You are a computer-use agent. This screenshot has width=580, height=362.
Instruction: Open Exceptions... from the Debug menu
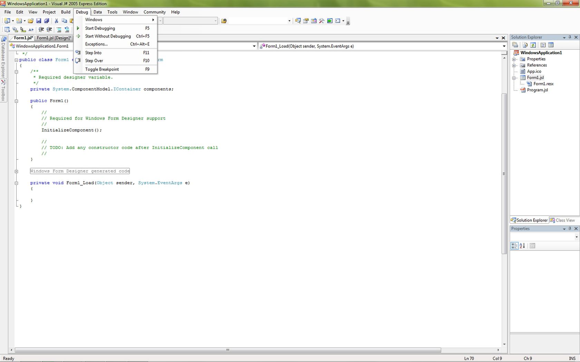tap(116, 44)
